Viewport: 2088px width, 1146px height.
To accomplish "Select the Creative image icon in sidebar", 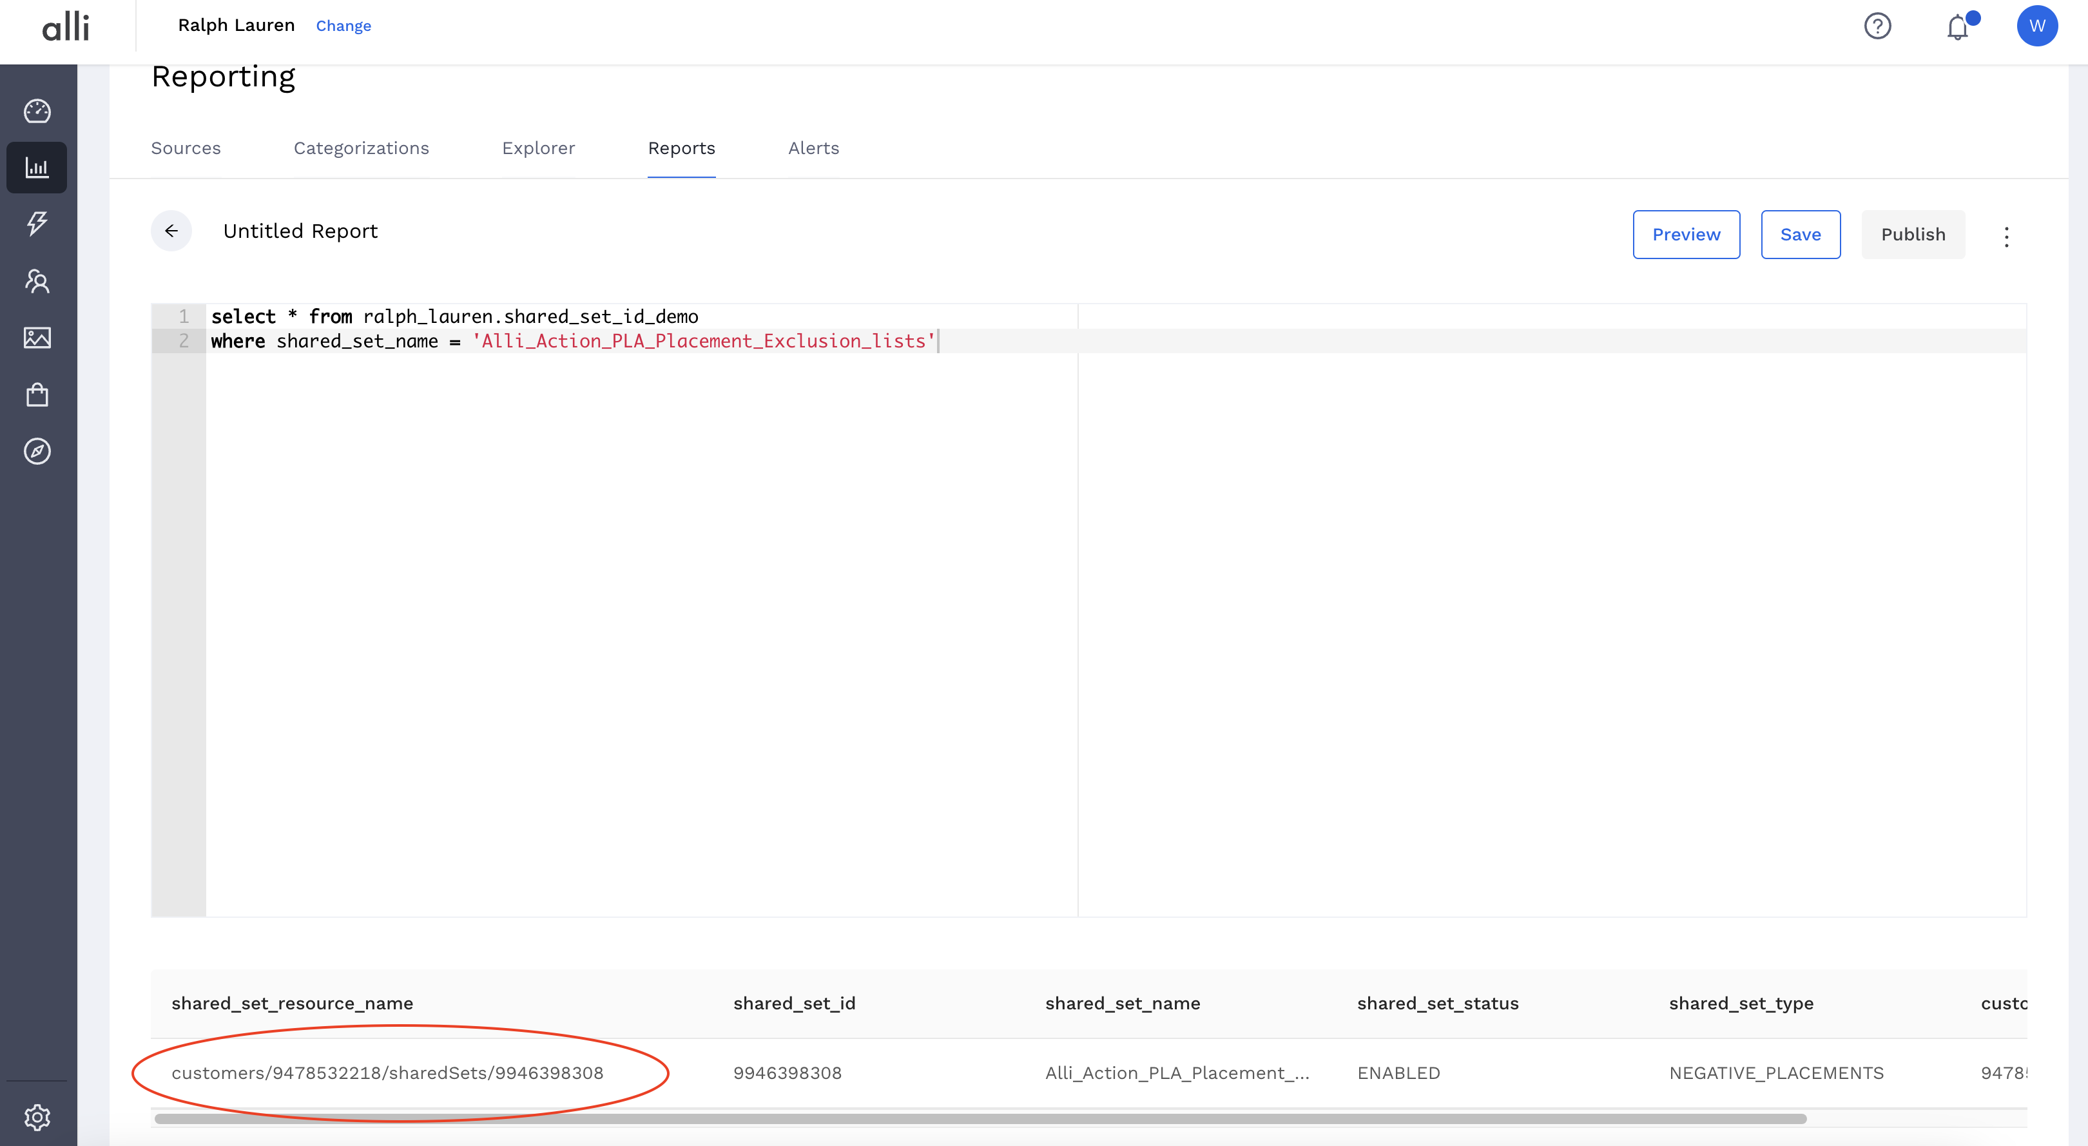I will 37,338.
